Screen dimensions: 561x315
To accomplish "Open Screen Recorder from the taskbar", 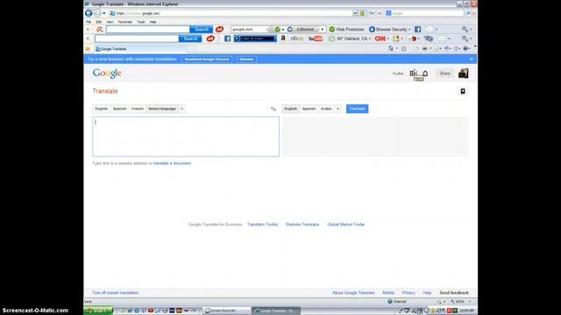I will tap(227, 311).
